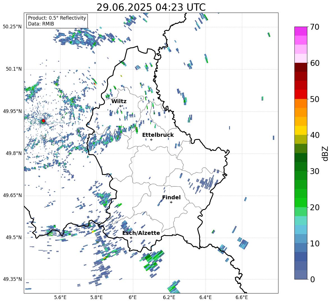The height and width of the screenshot is (303, 332).
Task: Click the colorbar tick label 0
Action: pyautogui.click(x=312, y=279)
